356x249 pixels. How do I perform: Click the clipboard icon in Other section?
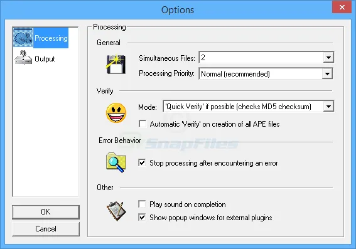pyautogui.click(x=116, y=211)
